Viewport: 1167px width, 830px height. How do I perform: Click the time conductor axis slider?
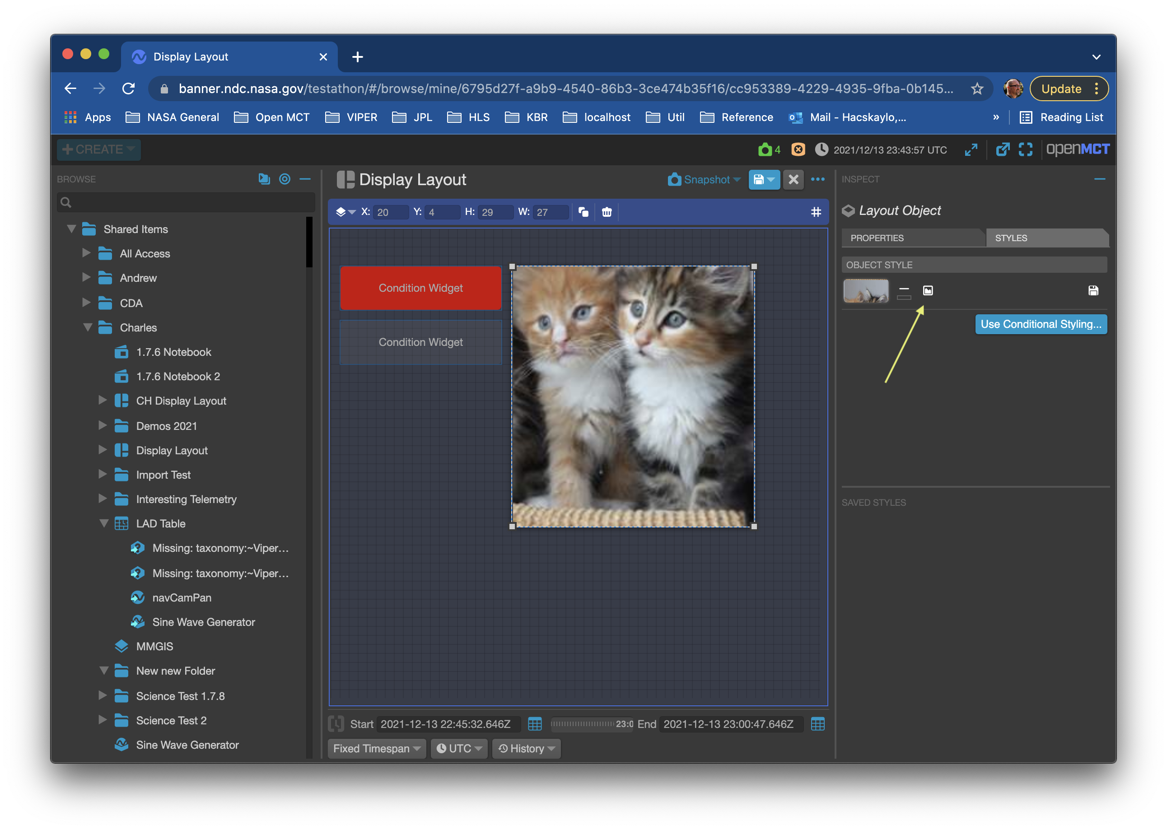[592, 724]
